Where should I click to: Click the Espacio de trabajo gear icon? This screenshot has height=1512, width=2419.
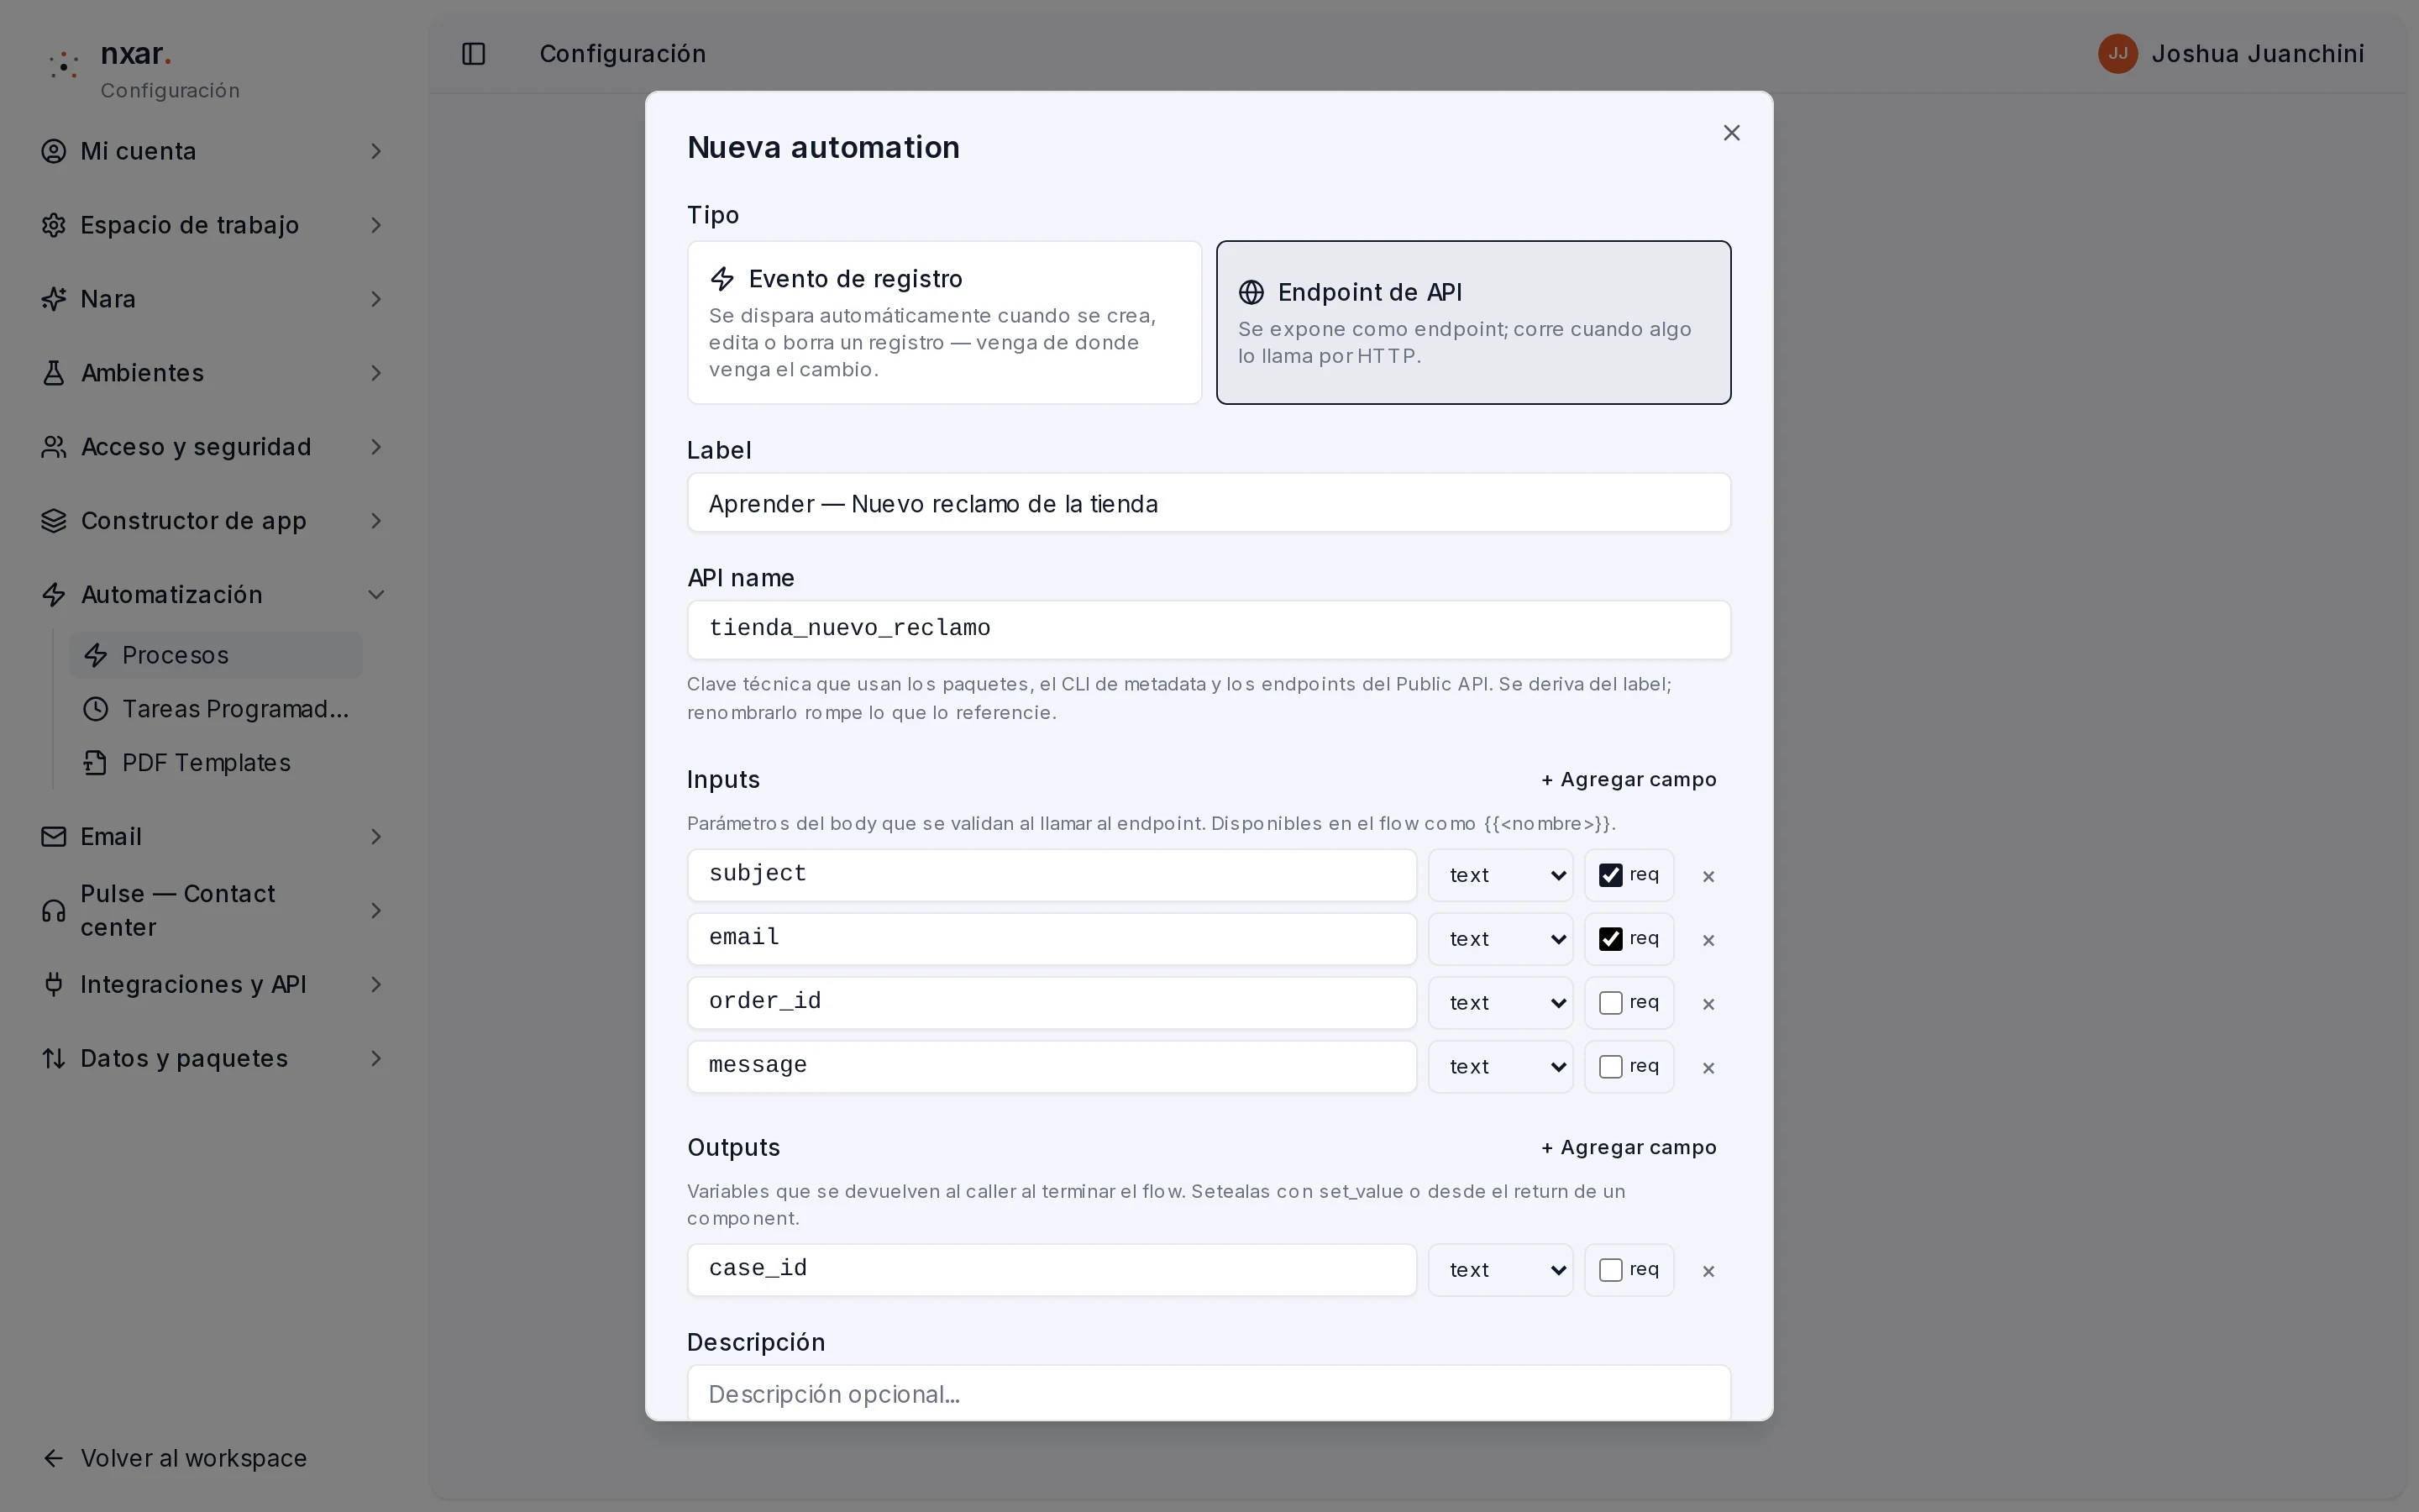click(x=54, y=225)
